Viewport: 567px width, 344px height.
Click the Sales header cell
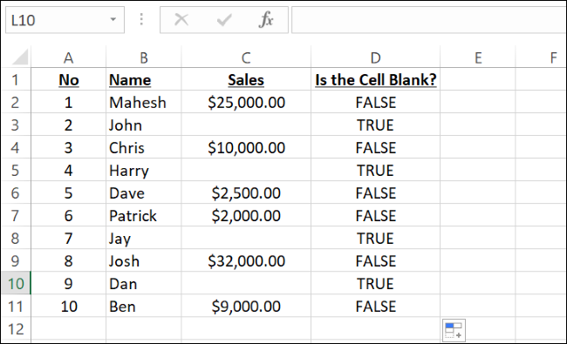click(x=246, y=80)
